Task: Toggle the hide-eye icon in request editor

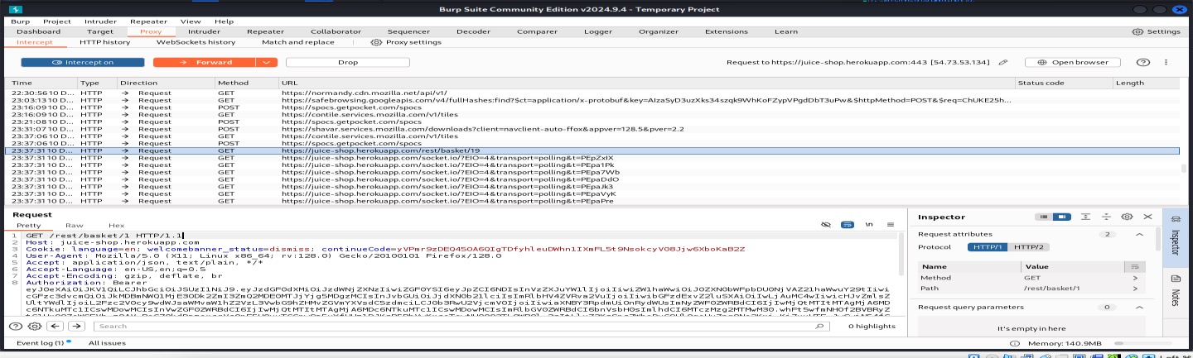Action: coord(826,224)
